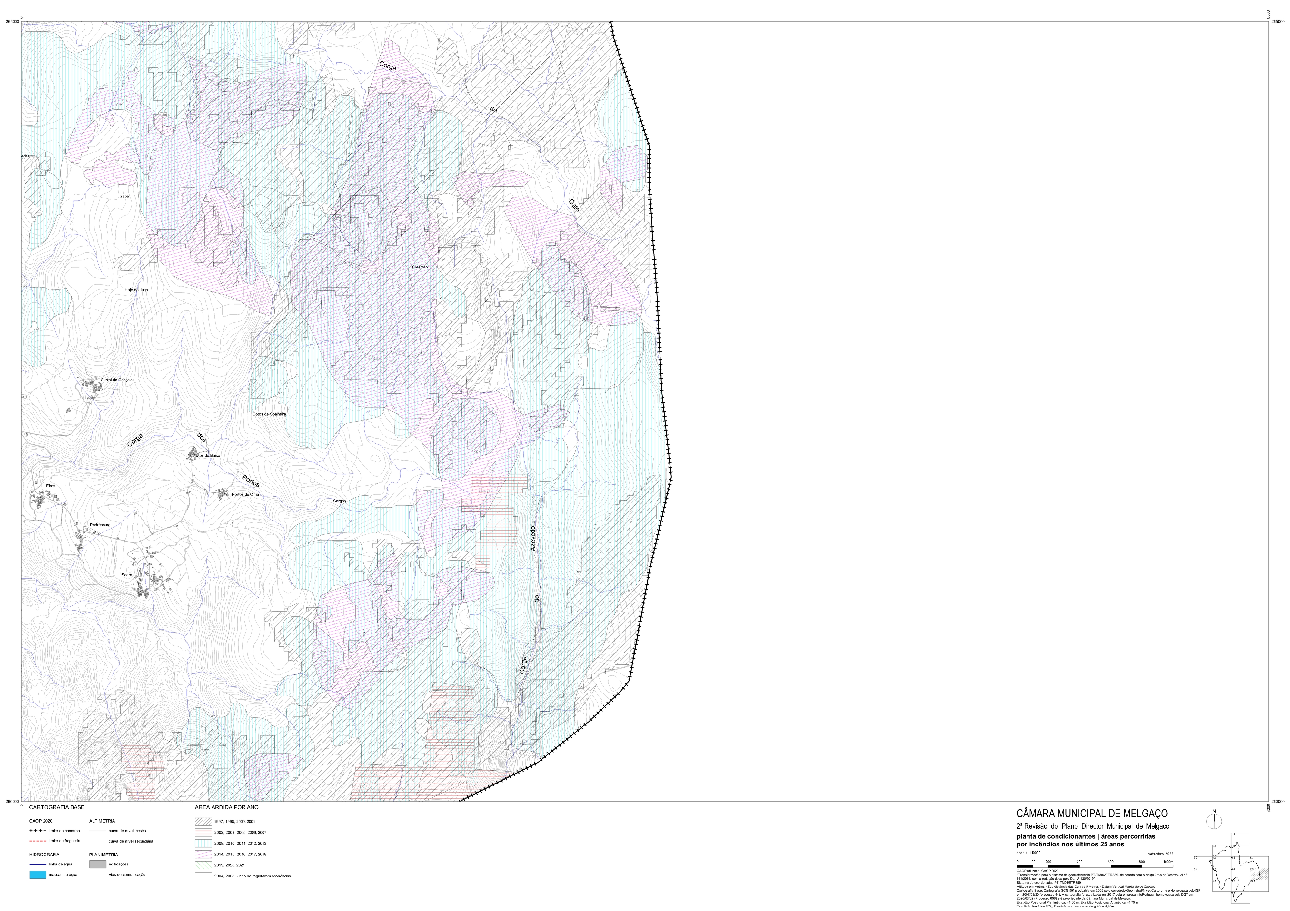The image size is (1290, 911).
Task: Click the 'HIDROGRAFIA' legend heading
Action: pos(45,855)
